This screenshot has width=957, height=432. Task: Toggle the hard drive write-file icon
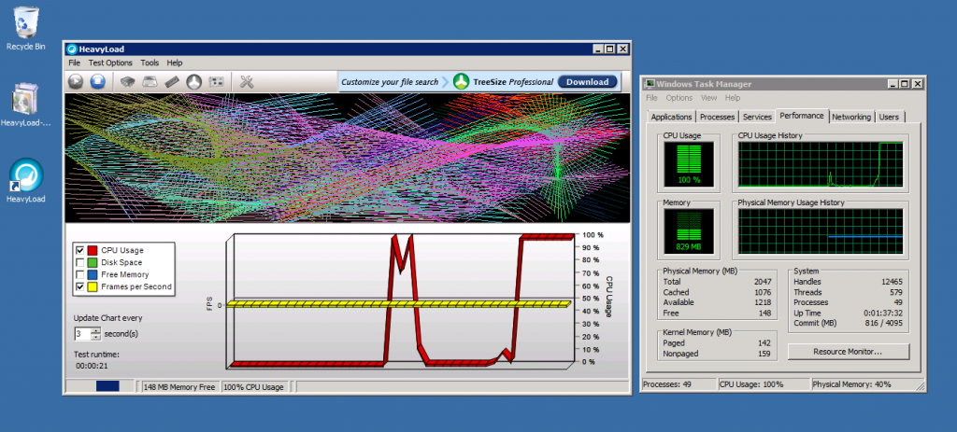pos(150,82)
